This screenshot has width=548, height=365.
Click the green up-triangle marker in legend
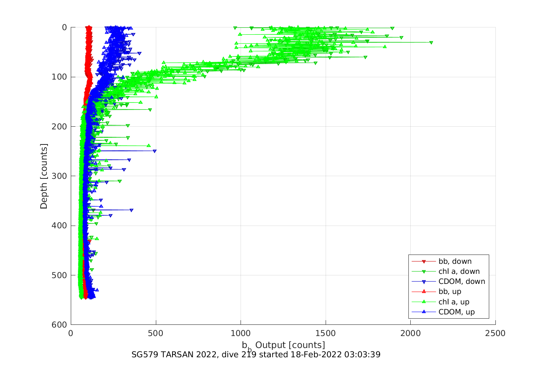point(424,302)
